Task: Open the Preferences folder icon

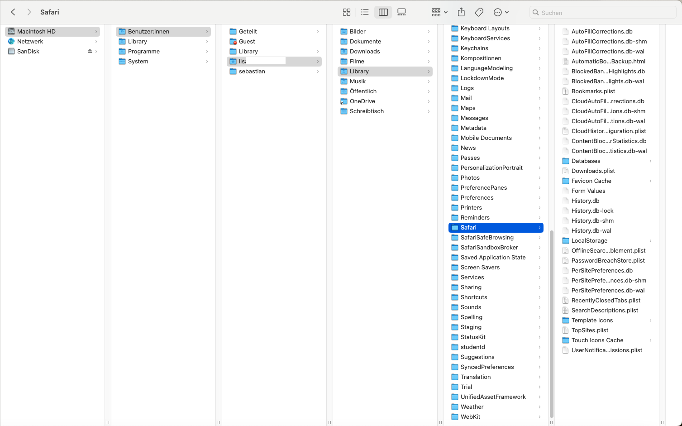Action: click(x=455, y=197)
